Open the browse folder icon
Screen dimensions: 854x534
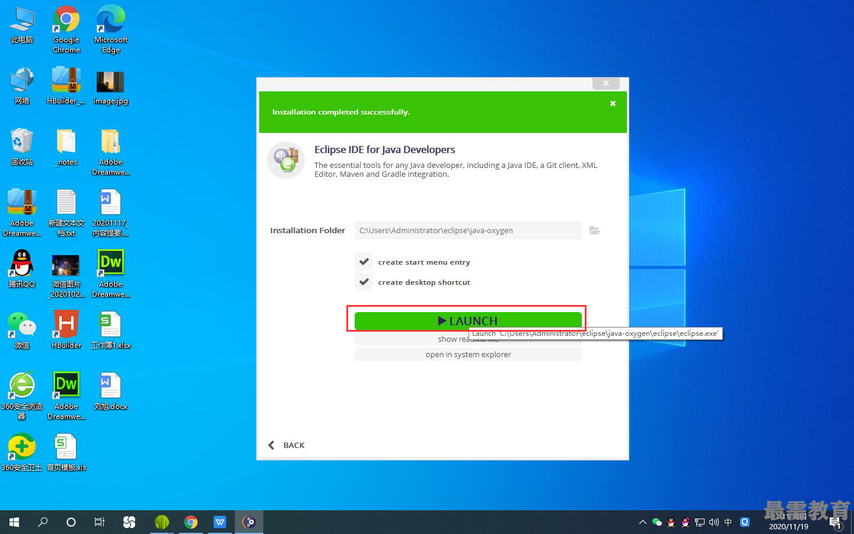(x=595, y=230)
